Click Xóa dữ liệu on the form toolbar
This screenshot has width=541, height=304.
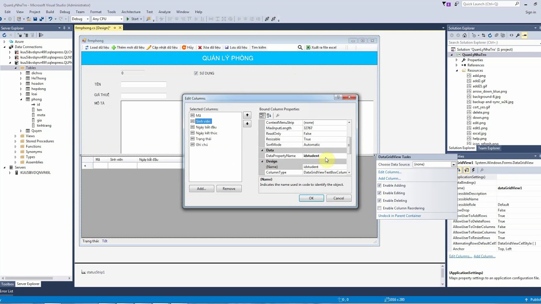pyautogui.click(x=209, y=48)
